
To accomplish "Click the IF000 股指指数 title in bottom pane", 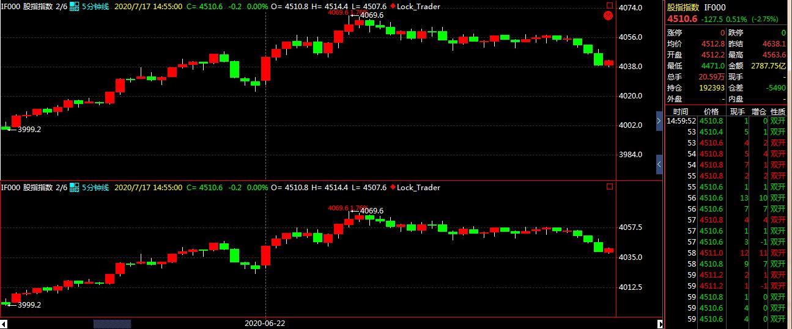I will 27,188.
